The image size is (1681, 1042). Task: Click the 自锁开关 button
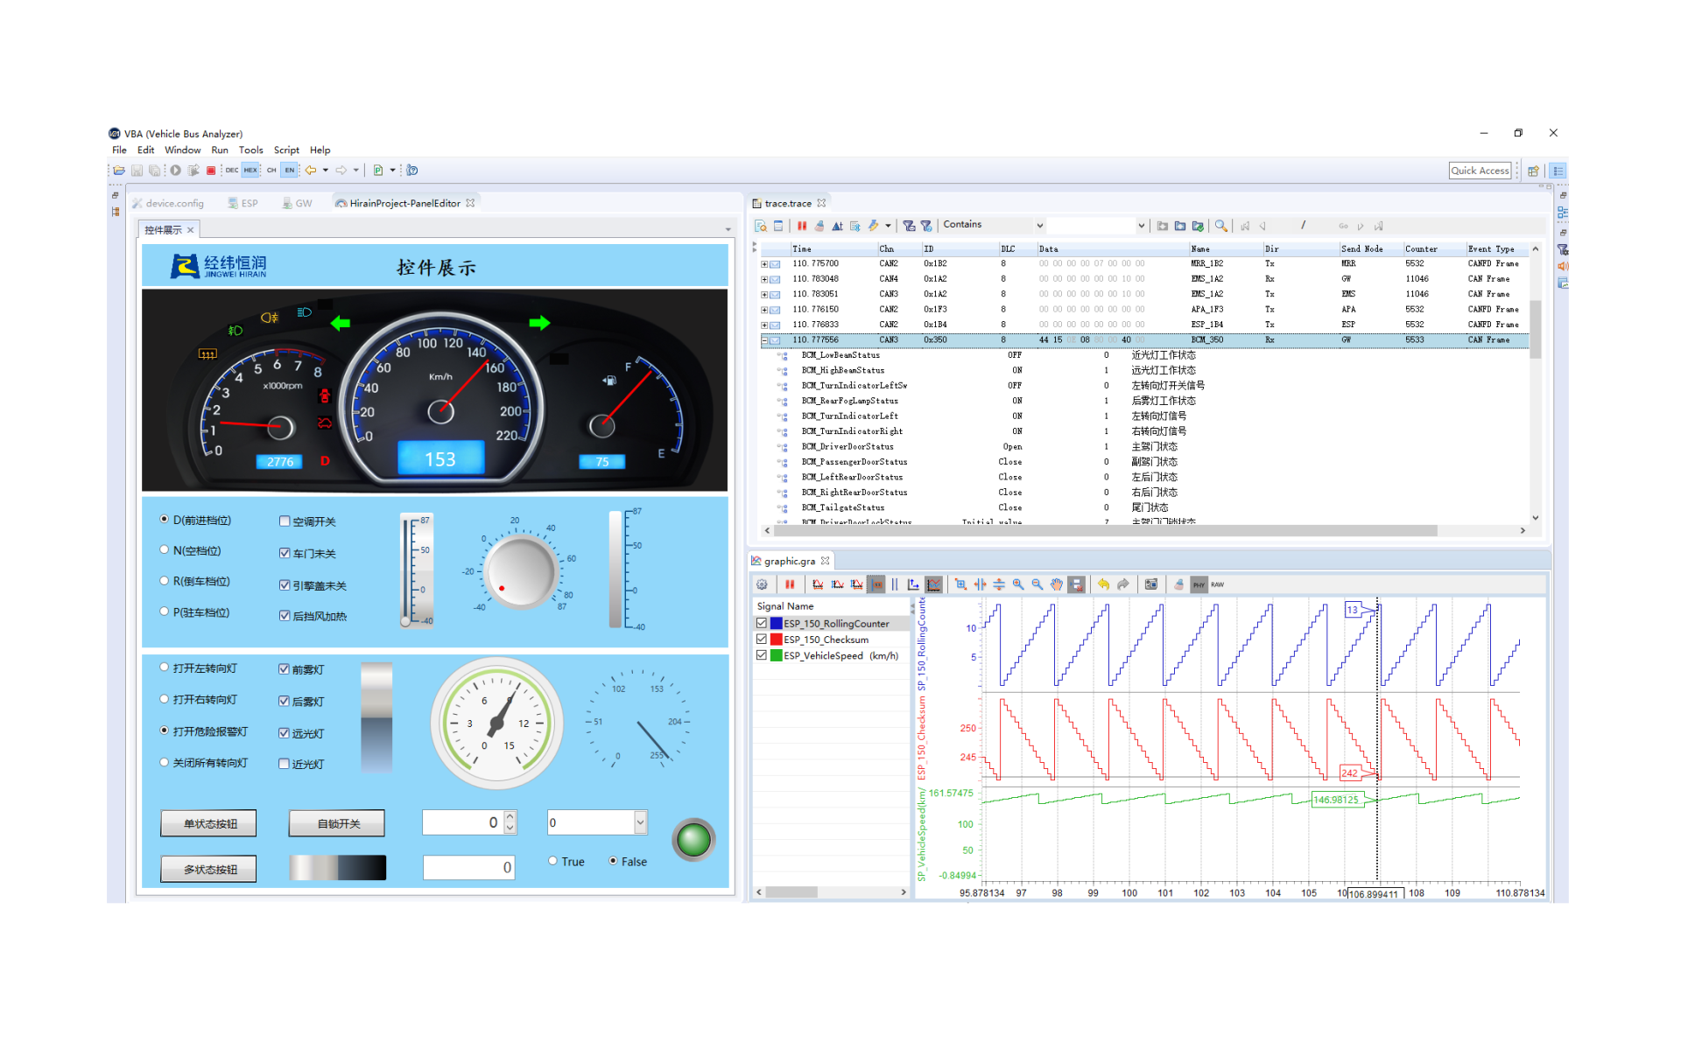pos(338,823)
